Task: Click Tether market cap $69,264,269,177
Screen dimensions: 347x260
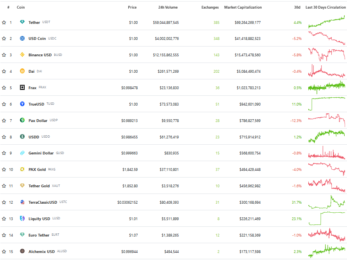Action: pyautogui.click(x=248, y=23)
